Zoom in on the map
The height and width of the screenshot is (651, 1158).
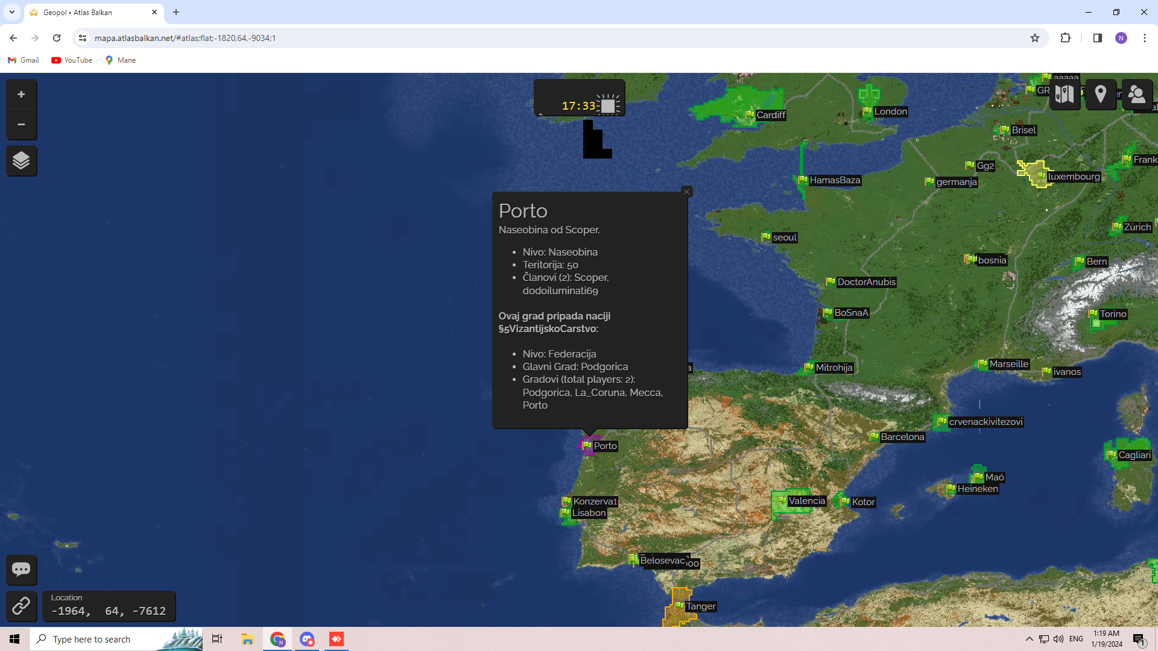(x=21, y=95)
